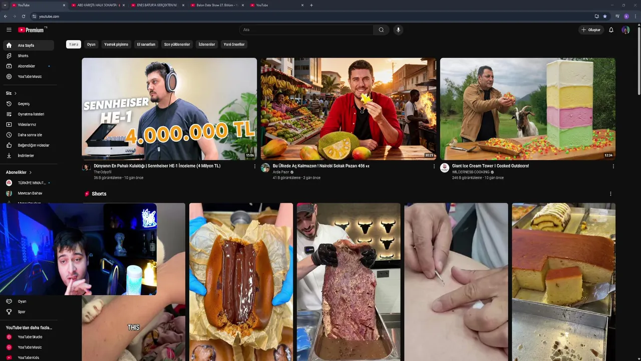641x361 pixels.
Task: Open WILDERNESS COOKING channel link
Action: (471, 172)
